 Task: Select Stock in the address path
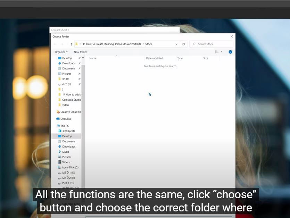pyautogui.click(x=149, y=44)
